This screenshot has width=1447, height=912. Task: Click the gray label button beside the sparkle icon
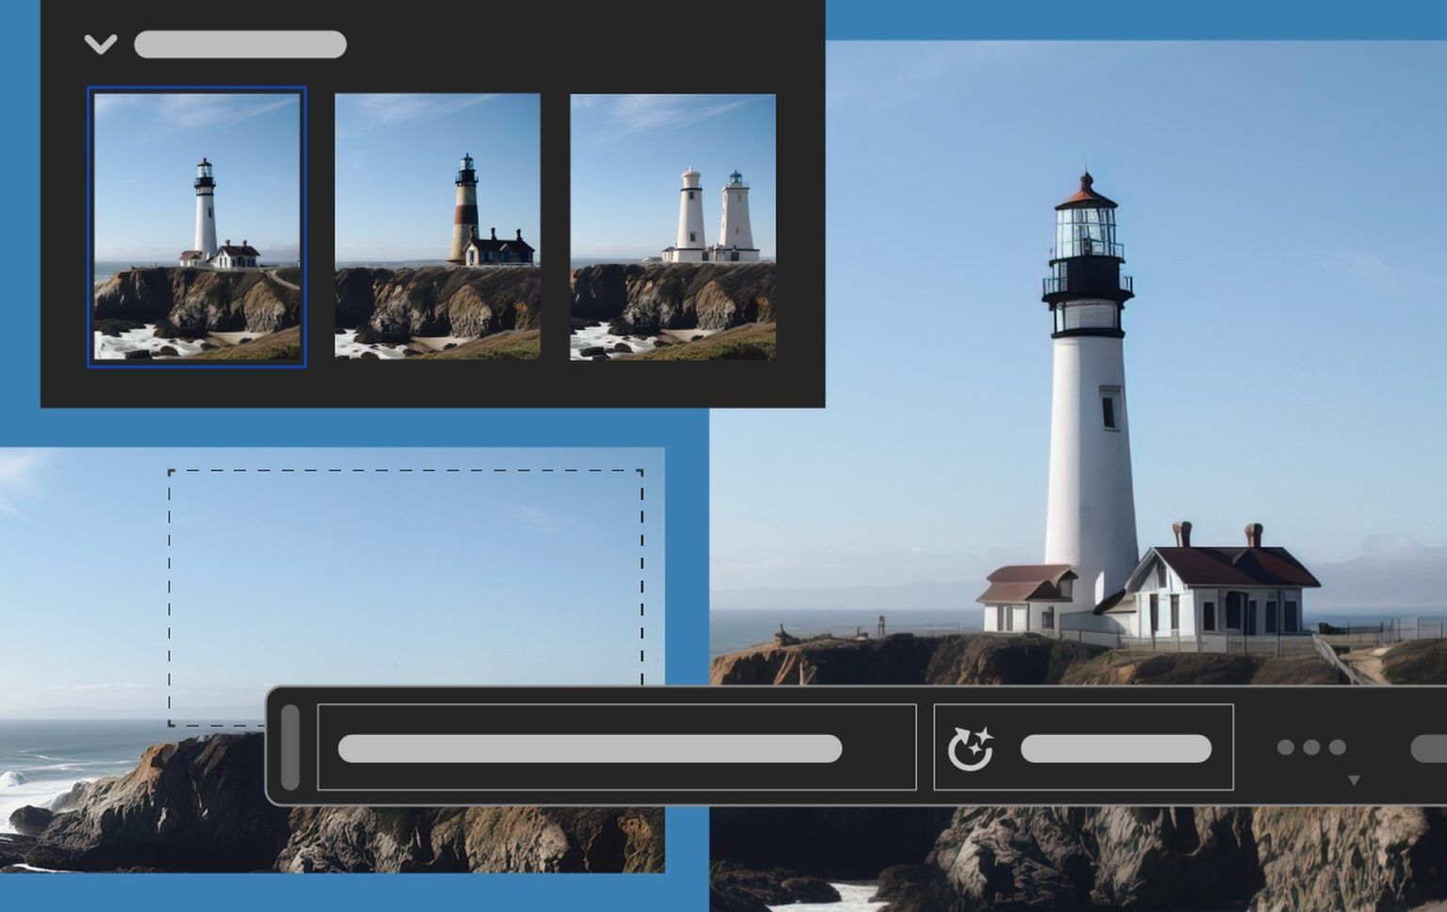1114,749
